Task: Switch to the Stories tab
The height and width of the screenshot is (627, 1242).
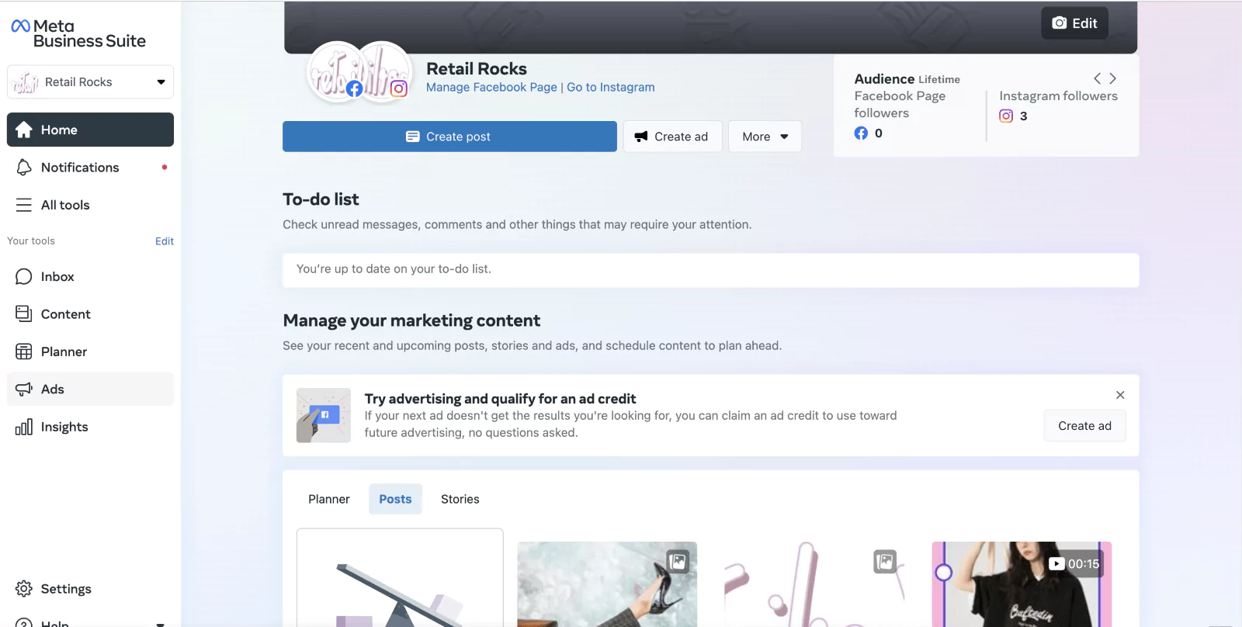Action: [x=460, y=499]
